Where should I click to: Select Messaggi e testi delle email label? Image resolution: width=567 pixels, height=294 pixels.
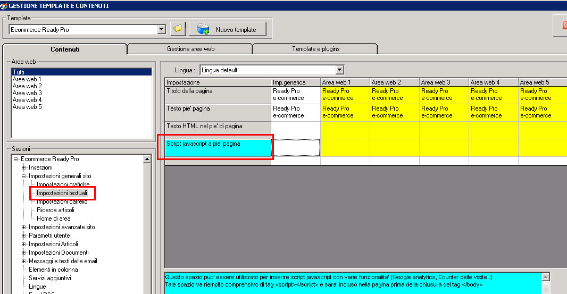tap(63, 261)
